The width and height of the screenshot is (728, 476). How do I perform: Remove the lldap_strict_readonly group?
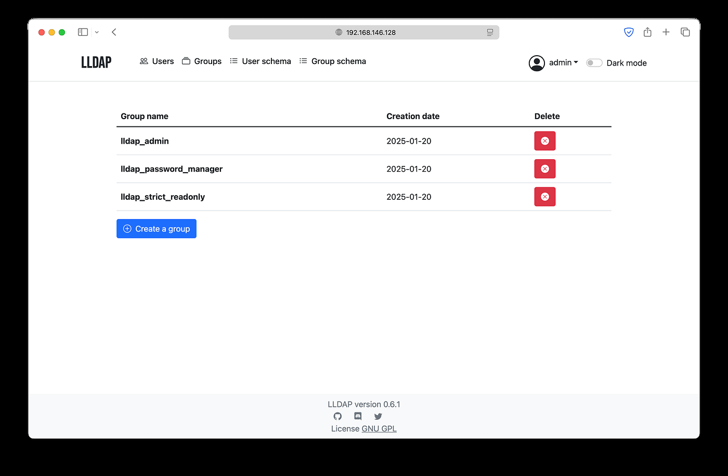point(544,197)
